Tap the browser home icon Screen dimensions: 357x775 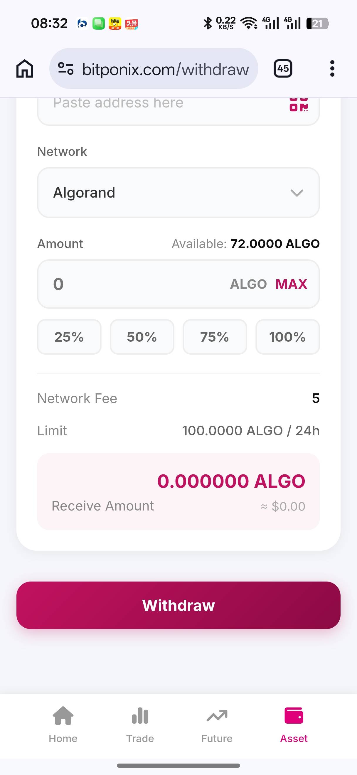point(25,69)
